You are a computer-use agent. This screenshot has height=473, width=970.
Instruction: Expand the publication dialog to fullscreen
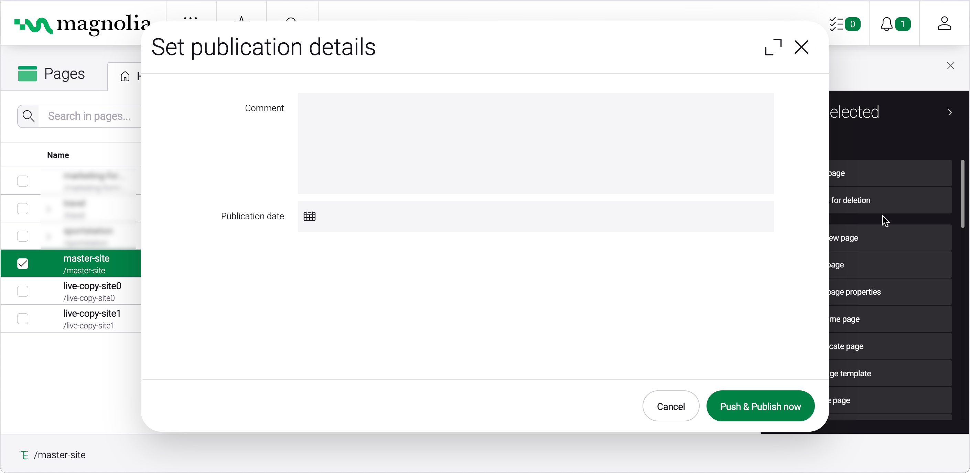click(x=773, y=47)
